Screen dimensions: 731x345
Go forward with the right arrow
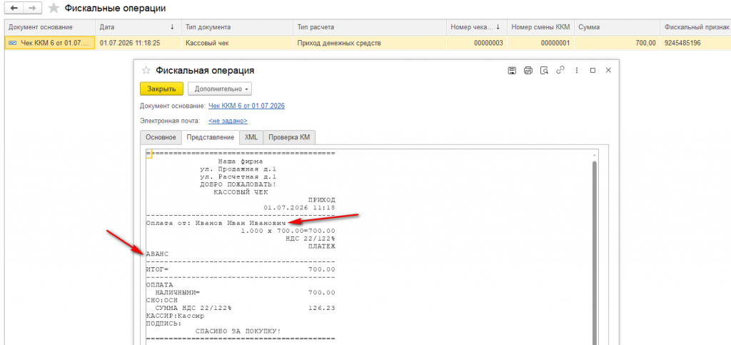click(32, 8)
